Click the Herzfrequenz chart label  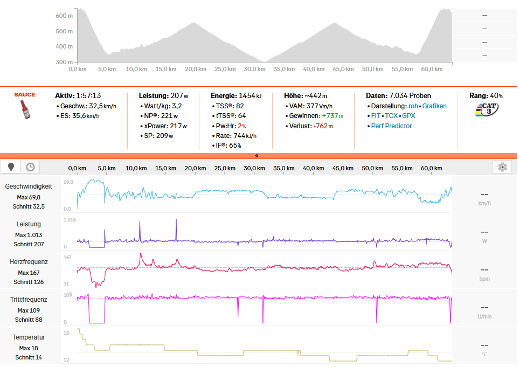(x=29, y=262)
